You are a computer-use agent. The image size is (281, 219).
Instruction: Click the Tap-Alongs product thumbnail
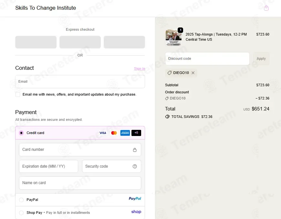(173, 37)
